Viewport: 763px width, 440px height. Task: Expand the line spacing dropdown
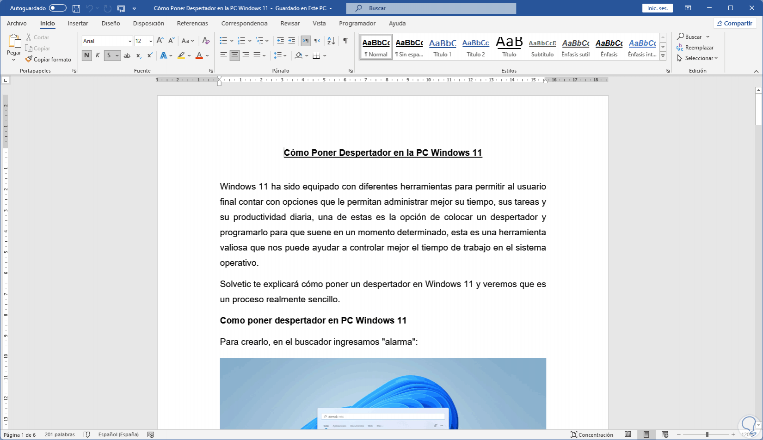point(285,55)
